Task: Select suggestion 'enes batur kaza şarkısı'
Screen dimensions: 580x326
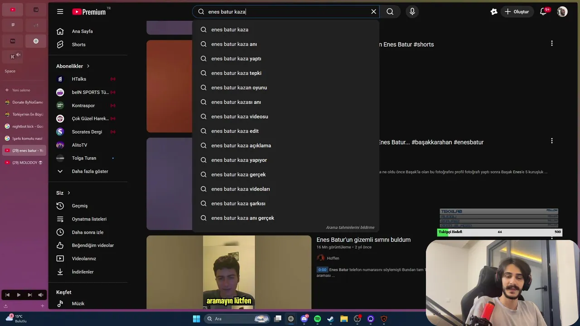Action: pos(285,203)
